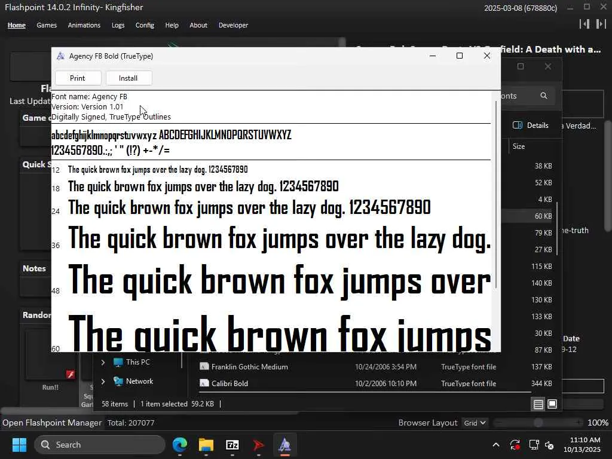Open Font Viewer from the taskbar

(x=284, y=445)
